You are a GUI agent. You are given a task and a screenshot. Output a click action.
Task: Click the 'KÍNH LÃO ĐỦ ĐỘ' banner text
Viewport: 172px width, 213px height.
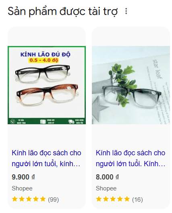click(45, 54)
